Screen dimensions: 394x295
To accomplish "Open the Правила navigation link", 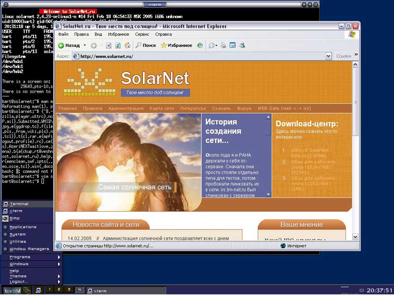I will 93,108.
